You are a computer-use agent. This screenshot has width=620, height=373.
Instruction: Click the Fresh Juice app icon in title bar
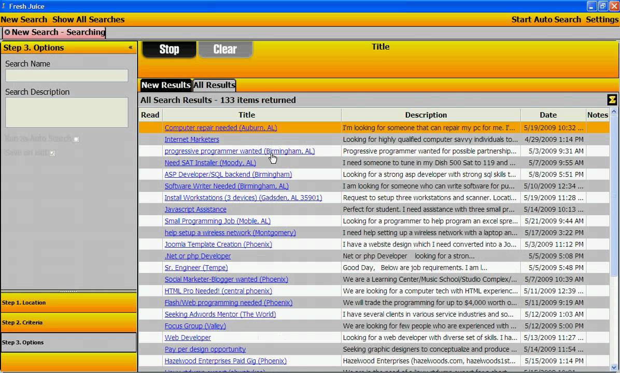(x=4, y=6)
